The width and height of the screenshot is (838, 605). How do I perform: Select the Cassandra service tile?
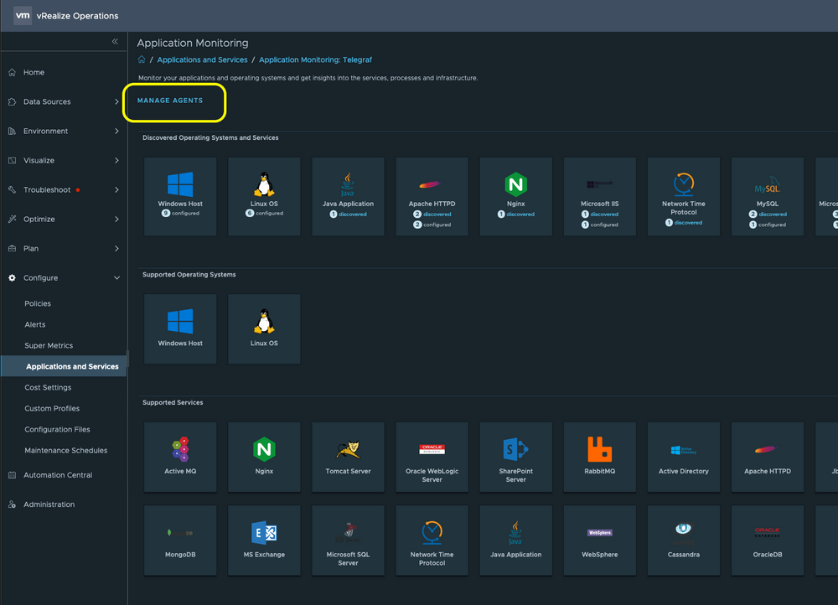click(x=684, y=540)
